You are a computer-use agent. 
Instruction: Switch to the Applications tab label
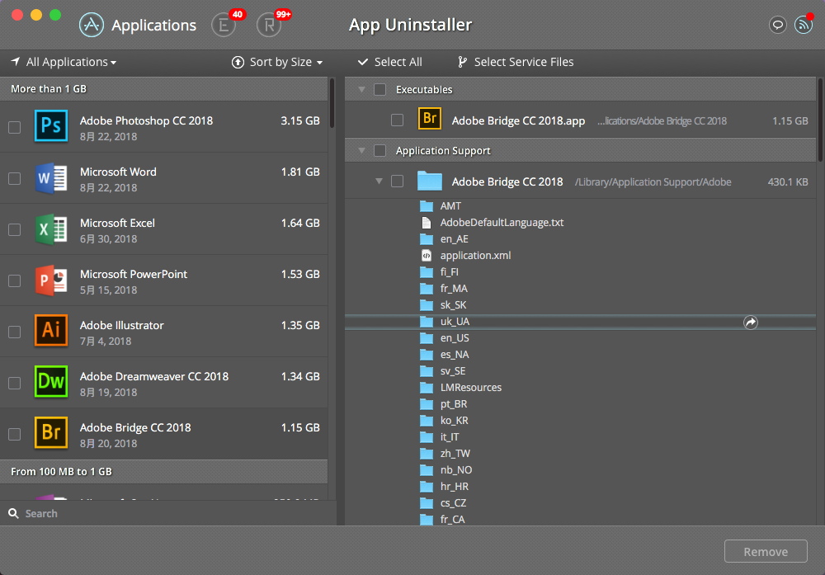[x=153, y=26]
